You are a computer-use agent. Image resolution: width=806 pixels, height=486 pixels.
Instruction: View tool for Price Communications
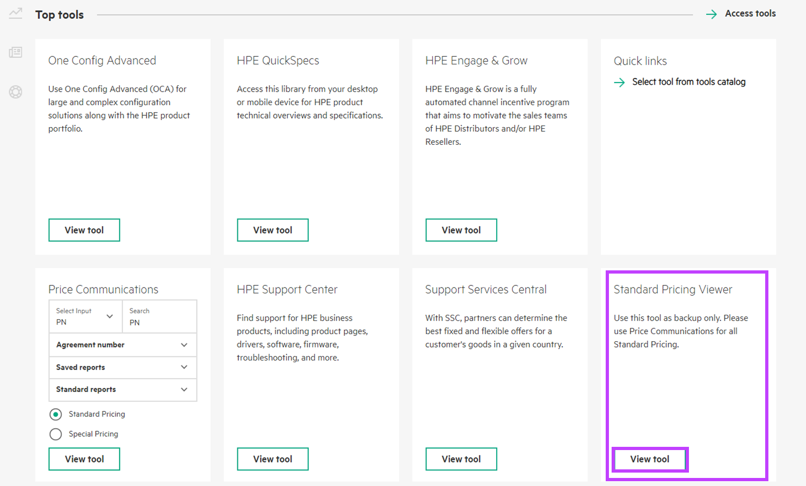pyautogui.click(x=84, y=459)
